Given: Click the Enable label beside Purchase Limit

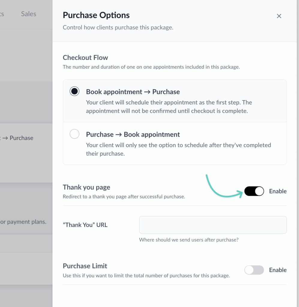Looking at the screenshot, I should coord(278,270).
